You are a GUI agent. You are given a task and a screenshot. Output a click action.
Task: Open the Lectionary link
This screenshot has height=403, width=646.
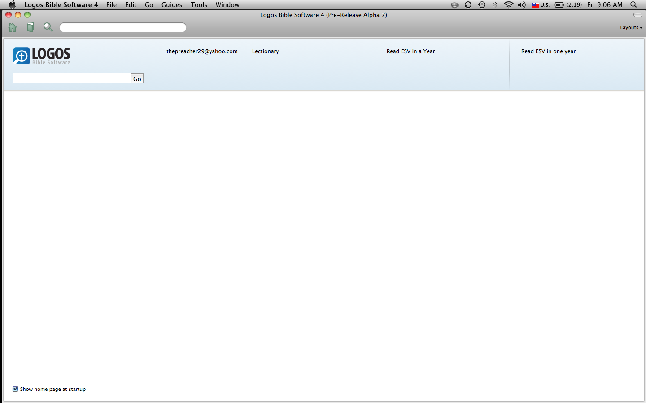[265, 51]
